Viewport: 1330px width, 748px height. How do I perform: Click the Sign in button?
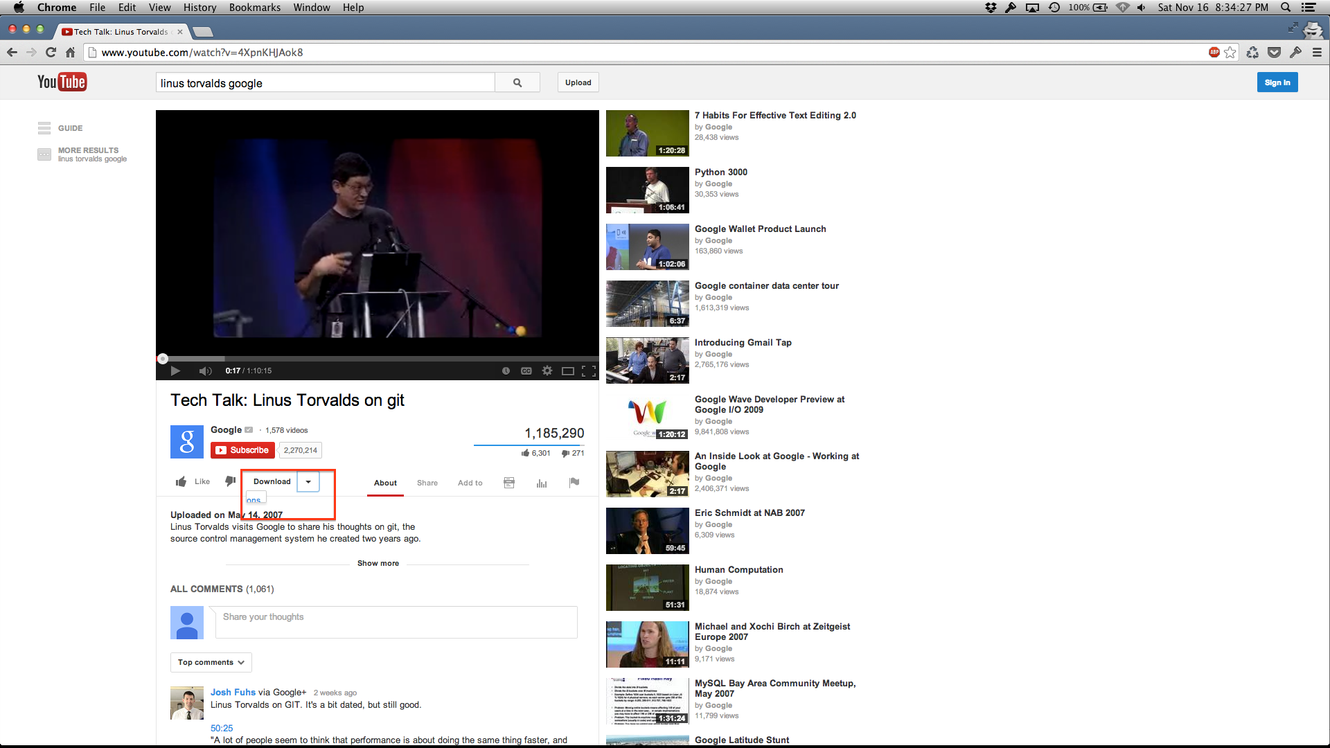(1277, 82)
